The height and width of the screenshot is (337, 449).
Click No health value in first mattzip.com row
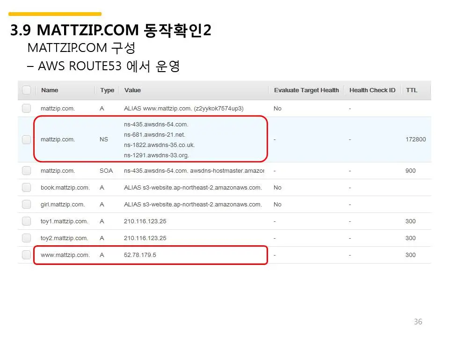277,109
